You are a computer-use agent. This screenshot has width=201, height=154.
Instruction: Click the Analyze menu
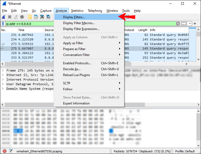point(61,11)
